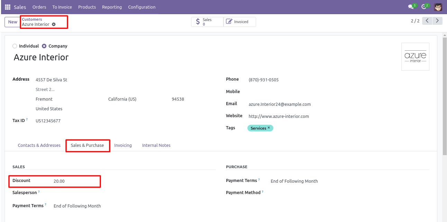The height and width of the screenshot is (222, 447).
Task: Open the Tags field dropdown
Action: coord(339,128)
